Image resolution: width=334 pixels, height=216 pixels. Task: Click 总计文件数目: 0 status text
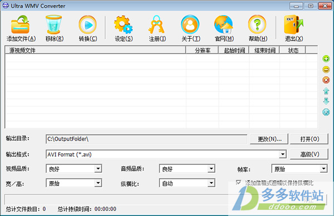(x=26, y=209)
